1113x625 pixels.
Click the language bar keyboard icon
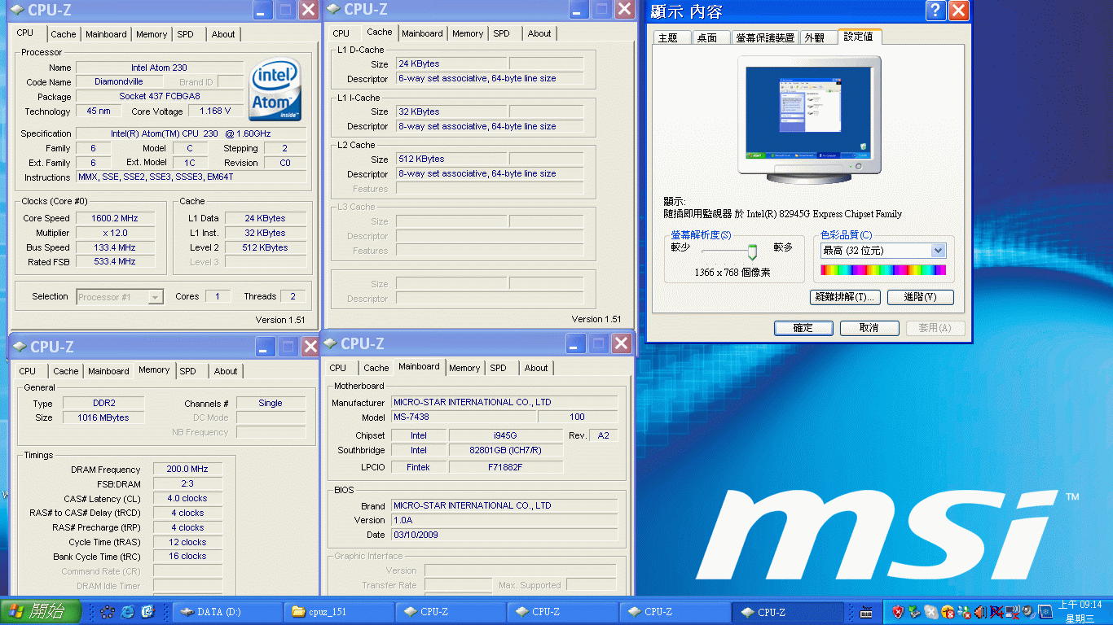click(866, 612)
